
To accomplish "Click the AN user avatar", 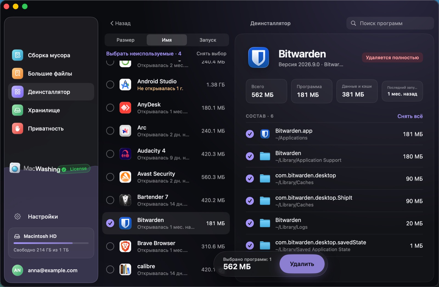I will click(18, 270).
